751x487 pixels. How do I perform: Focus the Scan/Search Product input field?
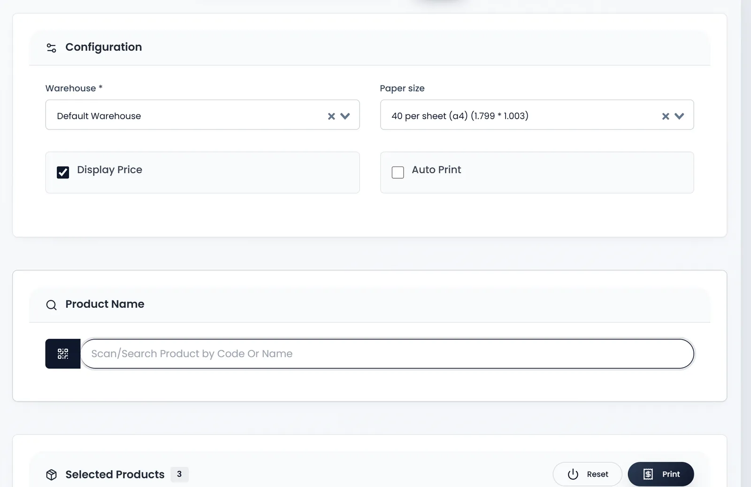(x=387, y=354)
